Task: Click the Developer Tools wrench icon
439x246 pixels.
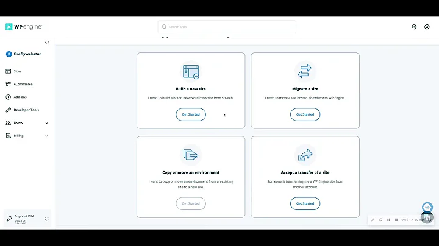Action: 9,110
